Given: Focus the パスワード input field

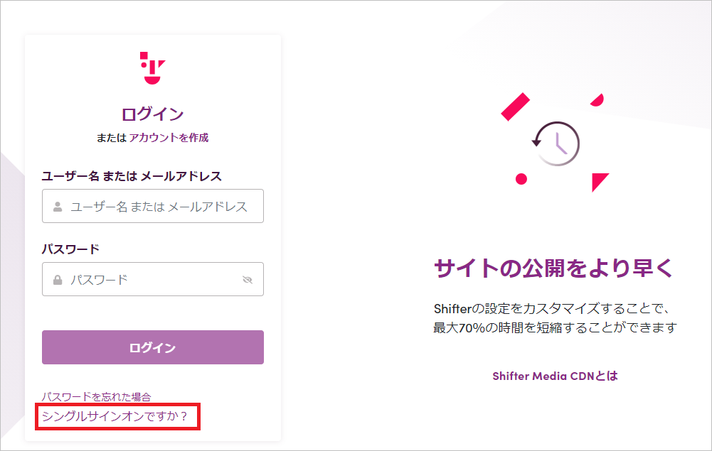Looking at the screenshot, I should [152, 279].
